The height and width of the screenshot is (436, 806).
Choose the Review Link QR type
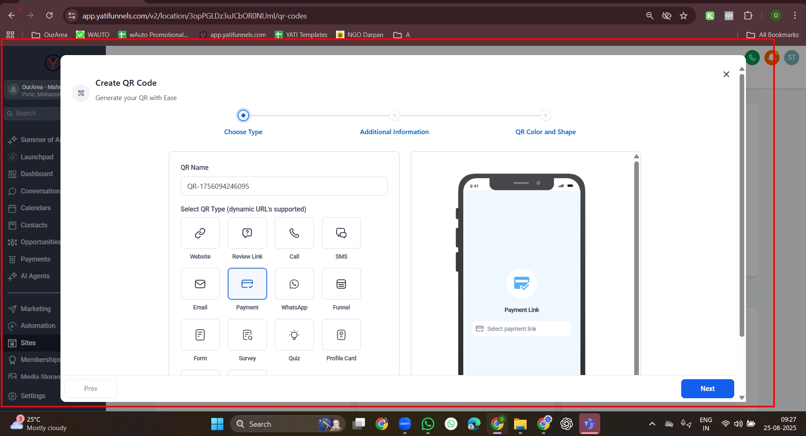tap(247, 233)
